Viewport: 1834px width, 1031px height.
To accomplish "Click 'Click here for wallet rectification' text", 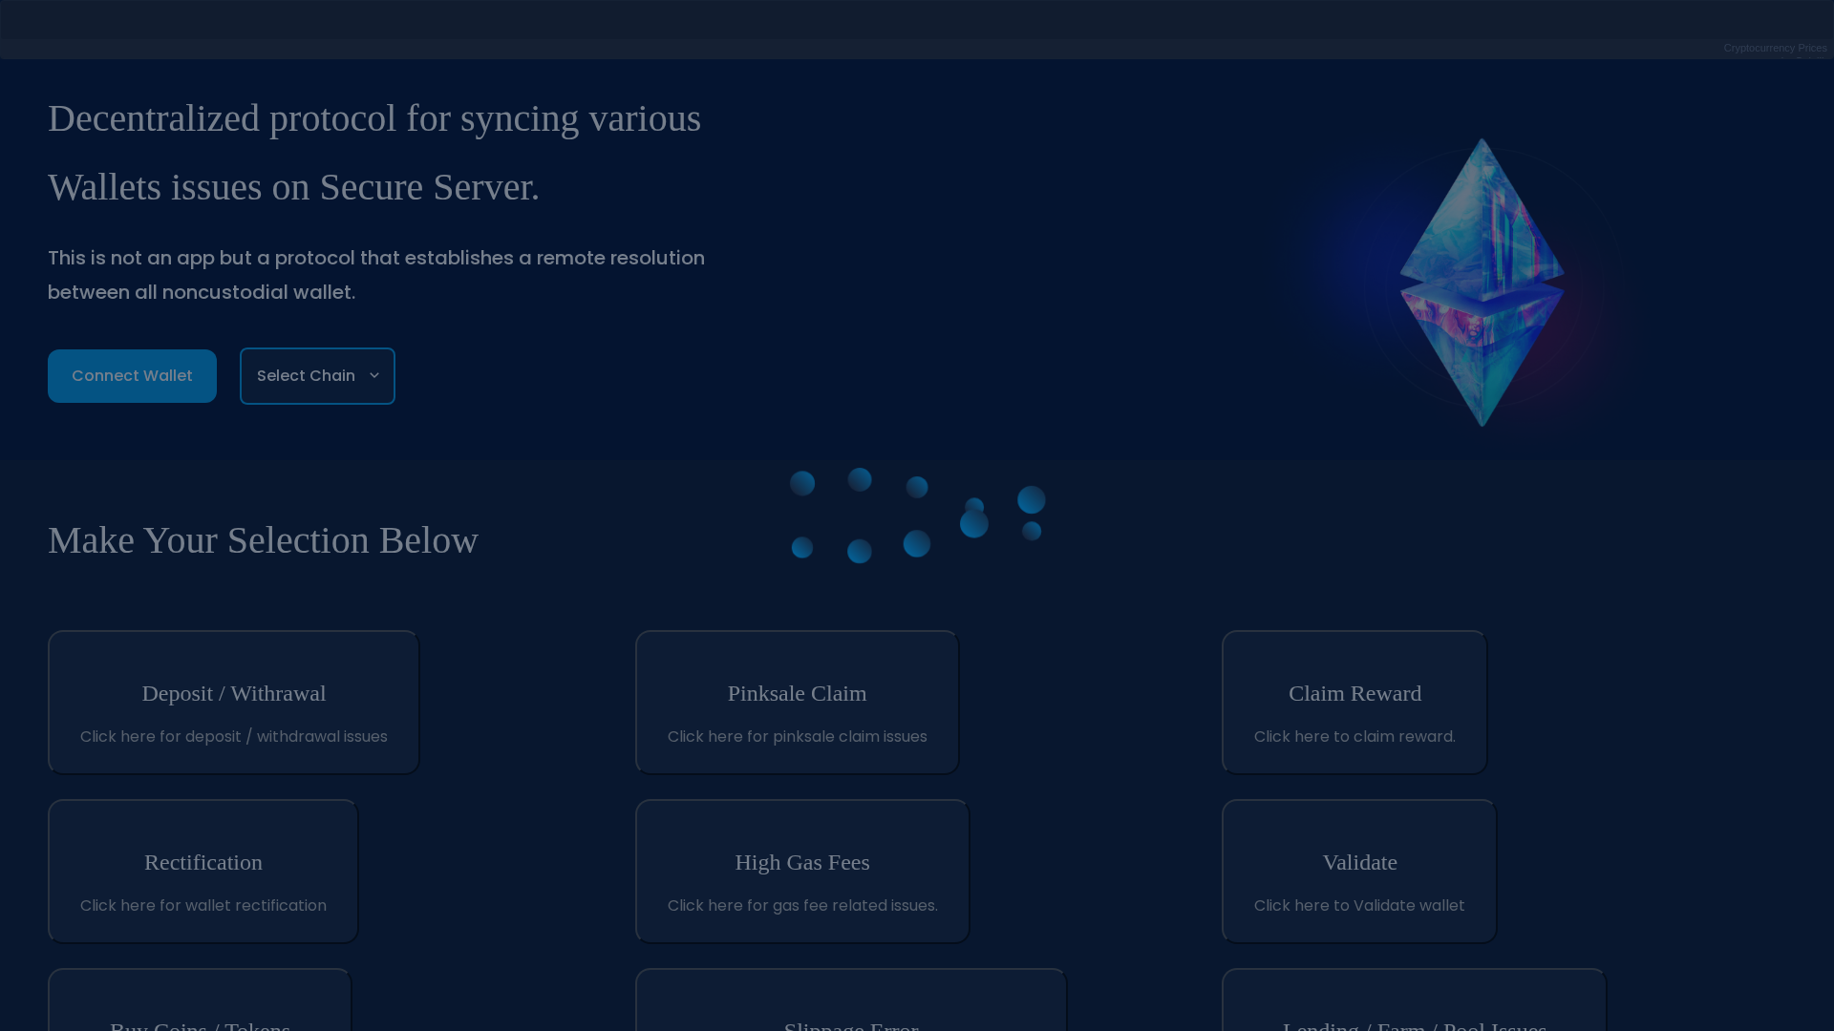I will (203, 906).
